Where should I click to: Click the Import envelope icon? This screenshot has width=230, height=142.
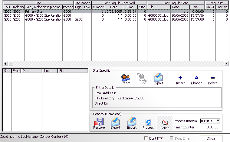(132, 122)
